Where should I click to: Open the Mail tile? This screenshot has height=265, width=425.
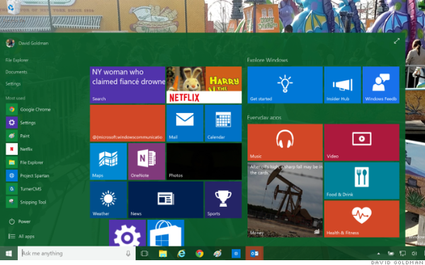coord(185,123)
